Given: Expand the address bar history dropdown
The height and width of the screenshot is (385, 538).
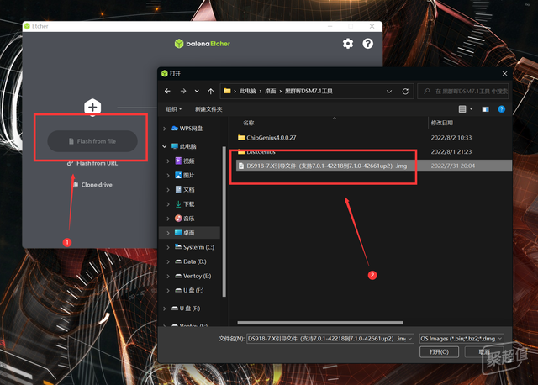Looking at the screenshot, I should 389,92.
